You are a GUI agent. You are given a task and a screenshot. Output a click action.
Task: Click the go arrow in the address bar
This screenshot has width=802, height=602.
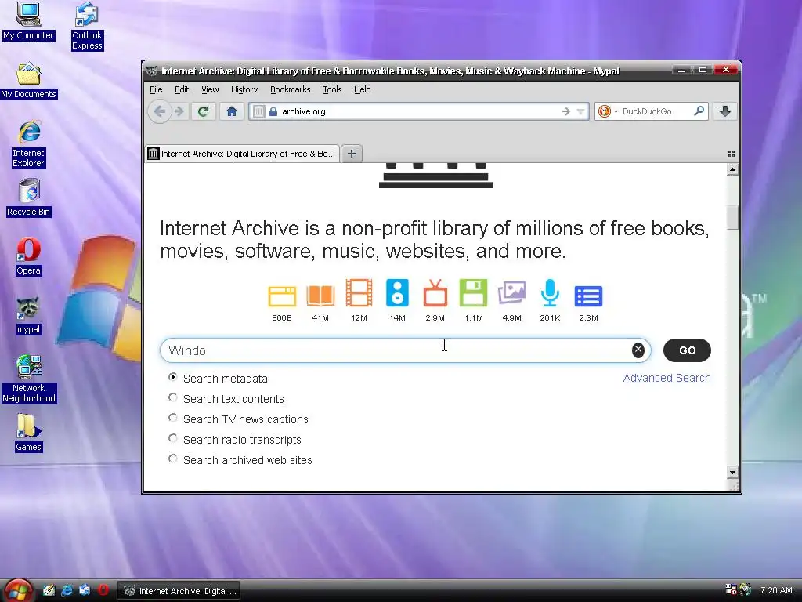pyautogui.click(x=565, y=111)
